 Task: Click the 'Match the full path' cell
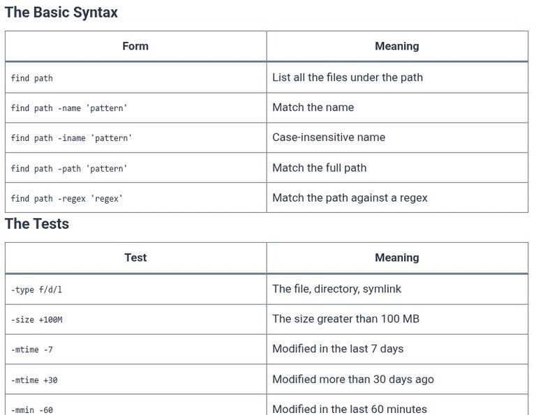(x=319, y=167)
